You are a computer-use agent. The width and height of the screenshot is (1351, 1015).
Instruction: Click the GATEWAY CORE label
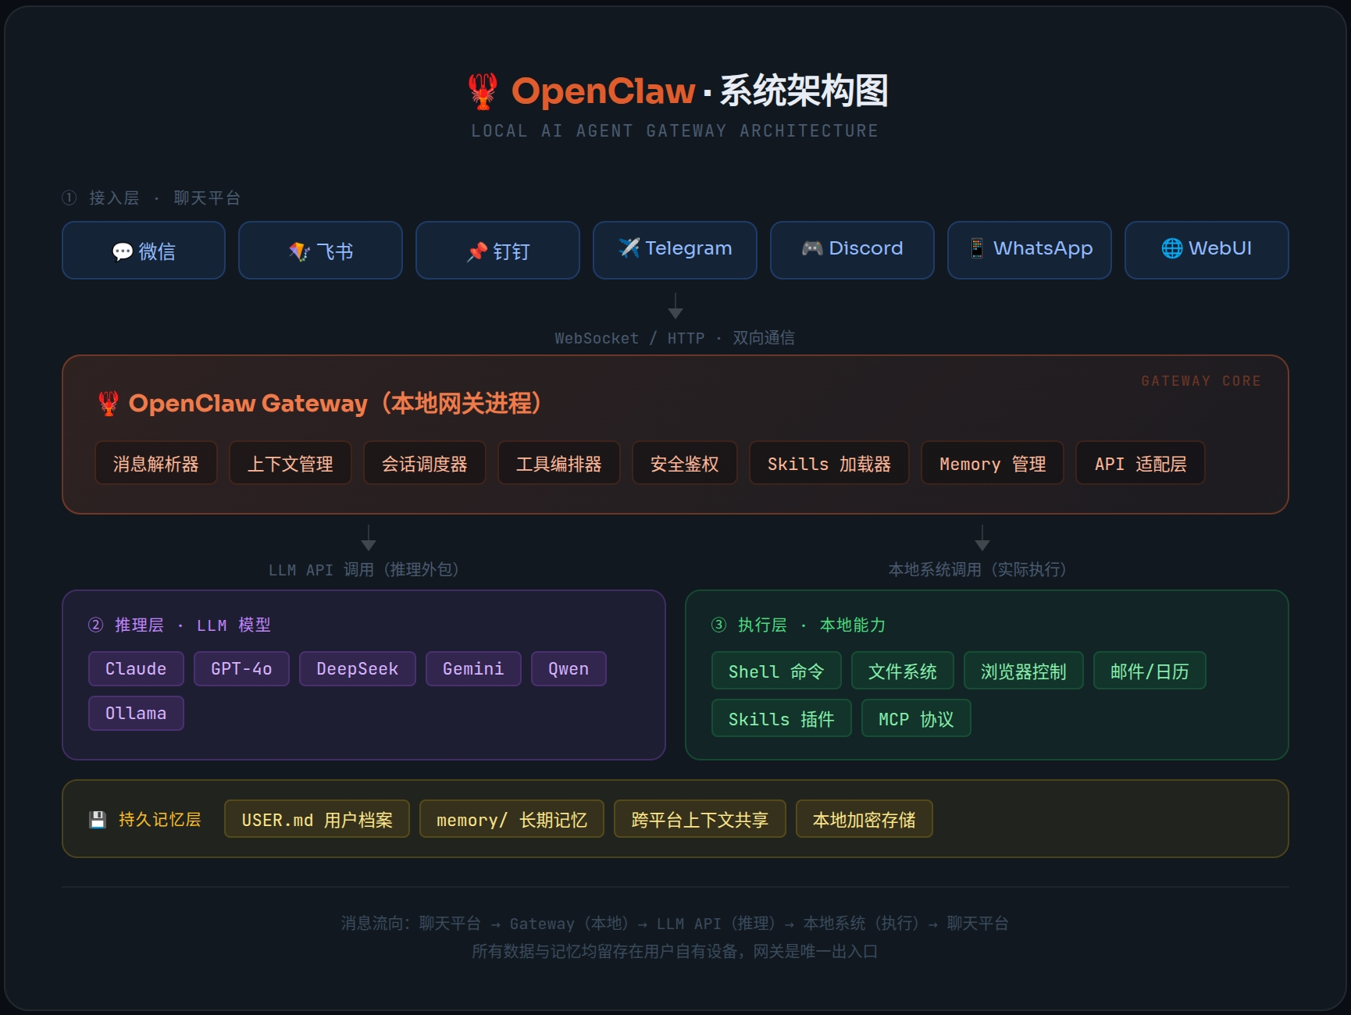[1201, 381]
